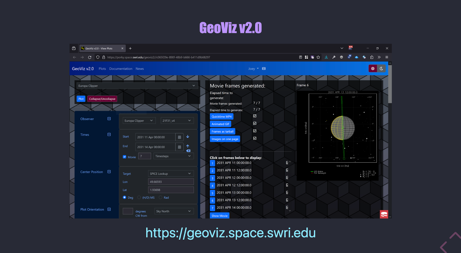
Task: Show more toolbar items with the double chevron
Action: click(379, 57)
